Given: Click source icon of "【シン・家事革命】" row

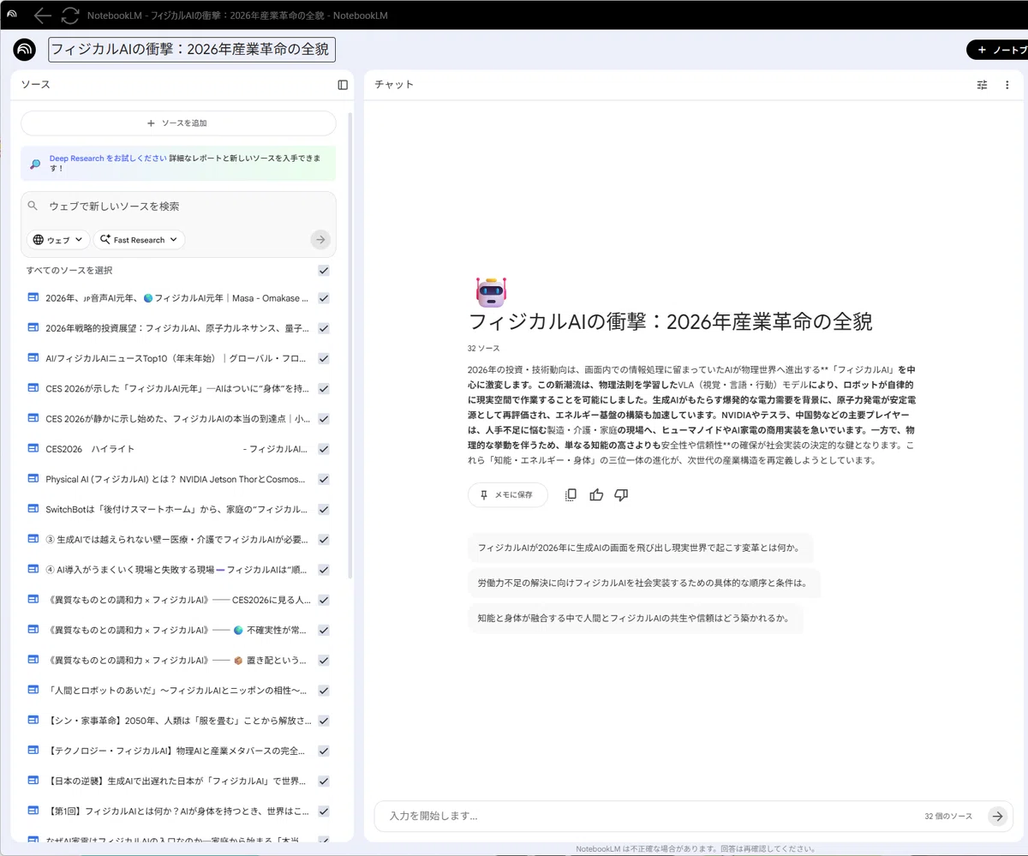Looking at the screenshot, I should [33, 721].
